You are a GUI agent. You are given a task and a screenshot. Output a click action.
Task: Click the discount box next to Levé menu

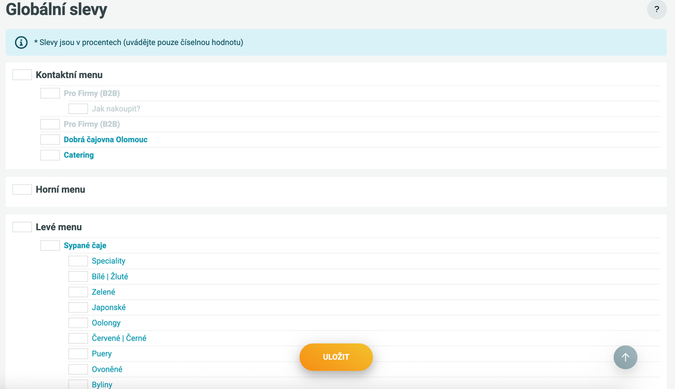(22, 227)
